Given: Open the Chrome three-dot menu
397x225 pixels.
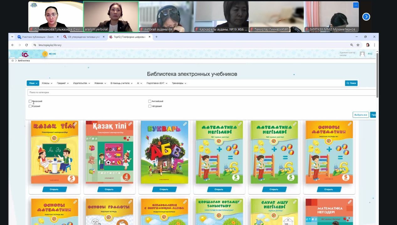Looking at the screenshot, I should [374, 45].
